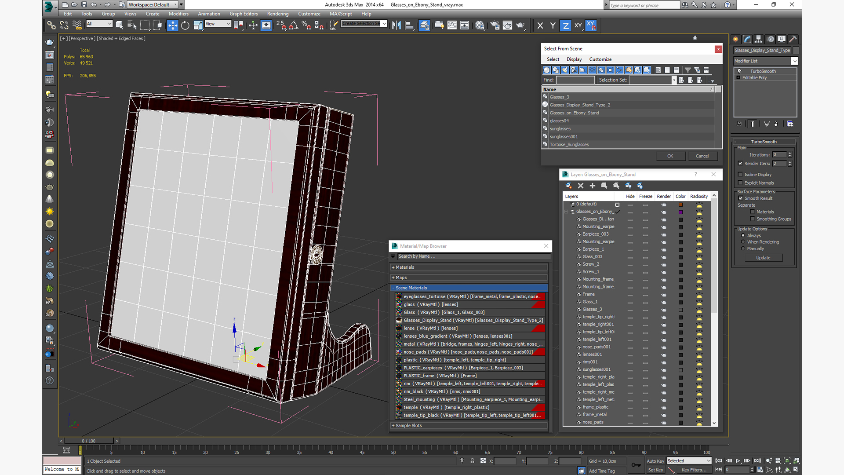Open the Hierarchy command panel tab
The height and width of the screenshot is (475, 844).
click(x=758, y=39)
